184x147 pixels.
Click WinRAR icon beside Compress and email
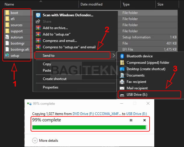[38, 41]
